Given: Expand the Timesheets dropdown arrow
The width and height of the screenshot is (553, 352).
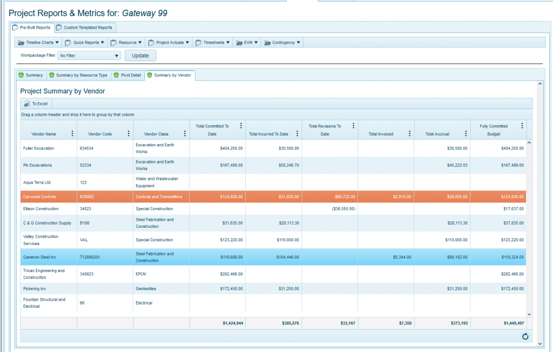Looking at the screenshot, I should coord(228,42).
